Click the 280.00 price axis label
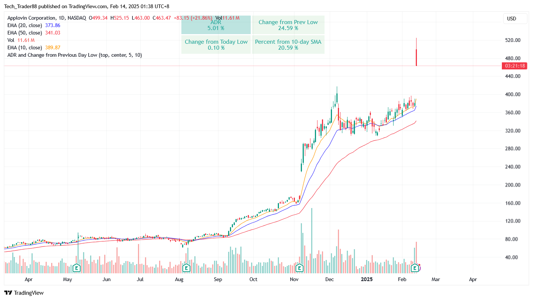Screen dimensions: 533x300 513,148
